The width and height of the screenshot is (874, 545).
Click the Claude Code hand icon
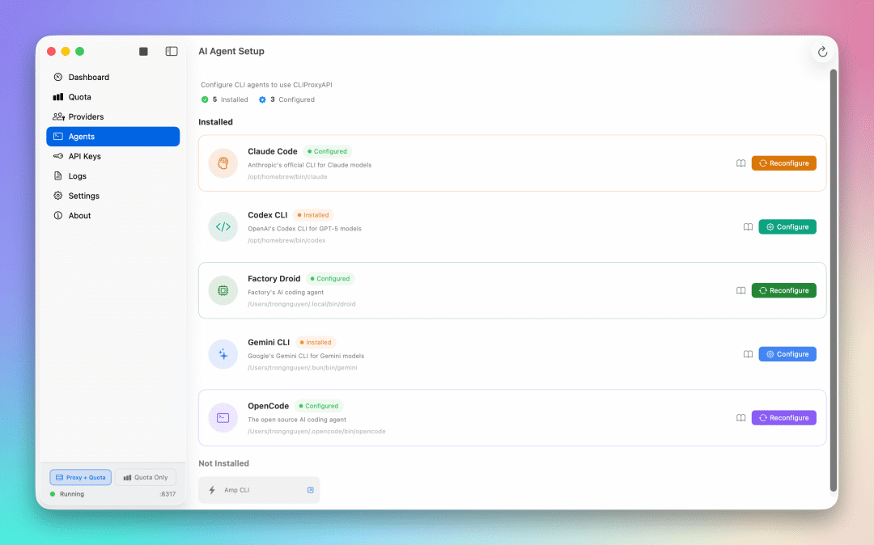(x=223, y=163)
